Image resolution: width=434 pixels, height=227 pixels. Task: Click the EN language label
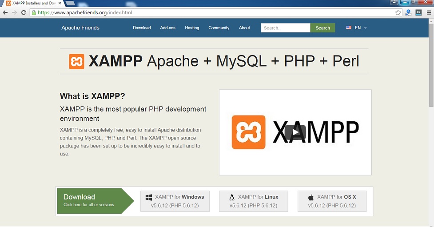click(x=358, y=28)
